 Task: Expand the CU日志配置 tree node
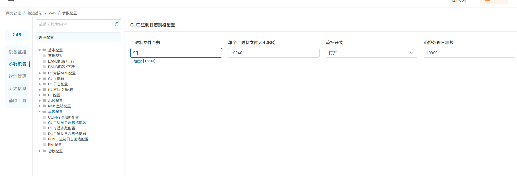click(40, 84)
